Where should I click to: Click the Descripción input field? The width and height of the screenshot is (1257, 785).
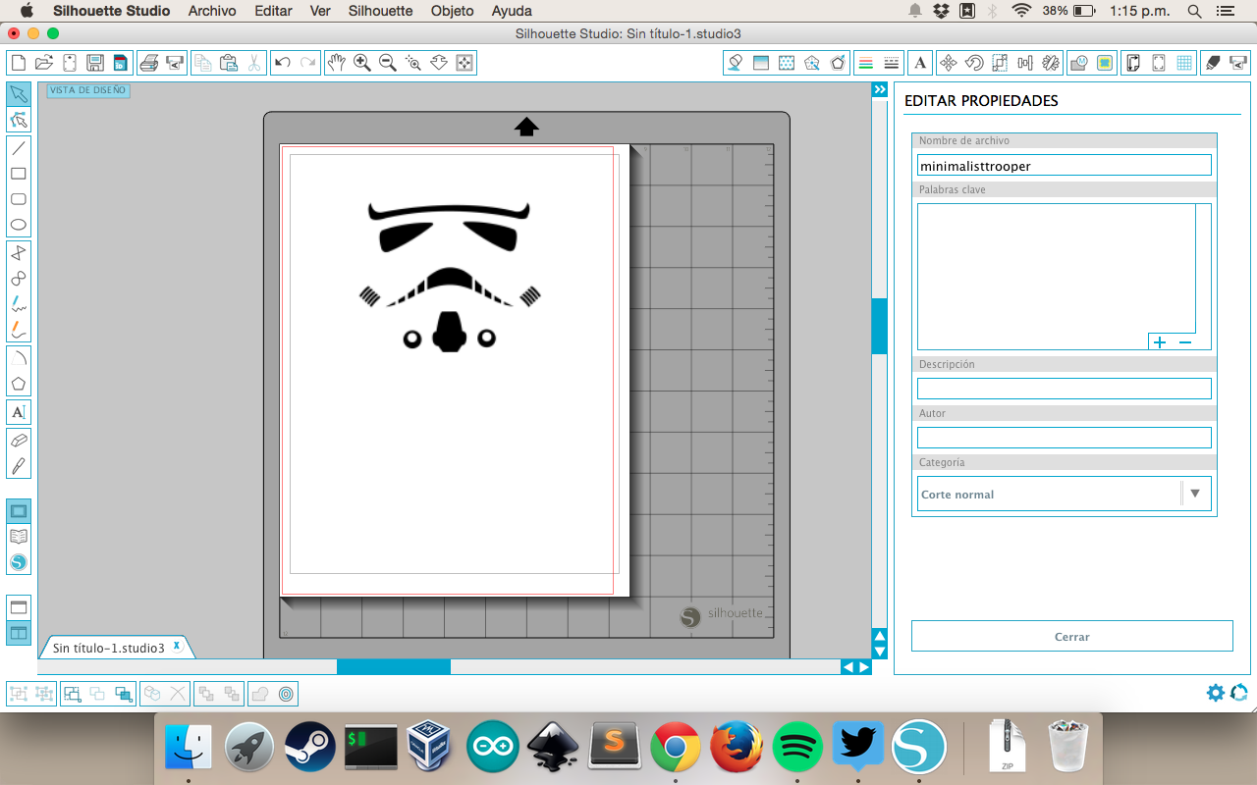coord(1064,389)
